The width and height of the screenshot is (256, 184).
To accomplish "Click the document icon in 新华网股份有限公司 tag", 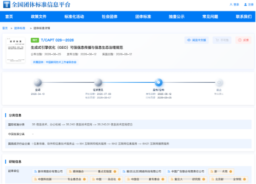I will tap(35, 172).
